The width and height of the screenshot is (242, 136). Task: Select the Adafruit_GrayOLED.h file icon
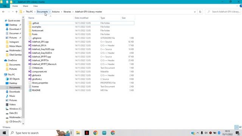30,53
